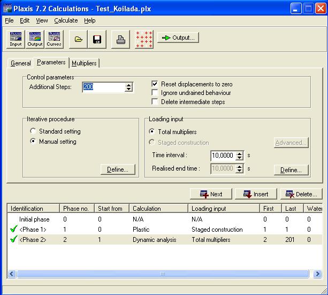Image resolution: width=328 pixels, height=295 pixels.
Task: Select the <Phase 2> row
Action: (165, 239)
